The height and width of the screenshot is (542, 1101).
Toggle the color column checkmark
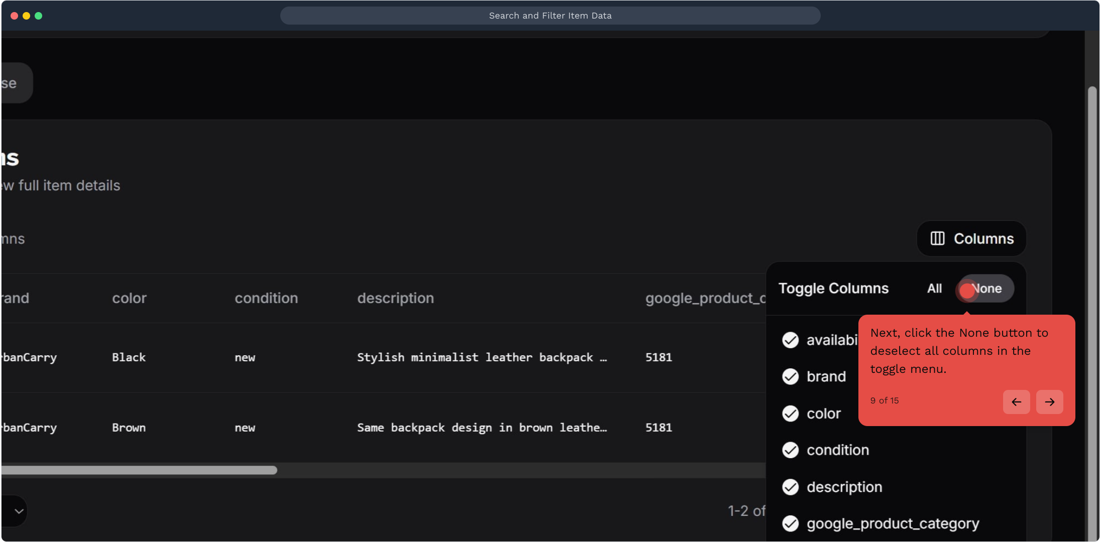point(791,414)
